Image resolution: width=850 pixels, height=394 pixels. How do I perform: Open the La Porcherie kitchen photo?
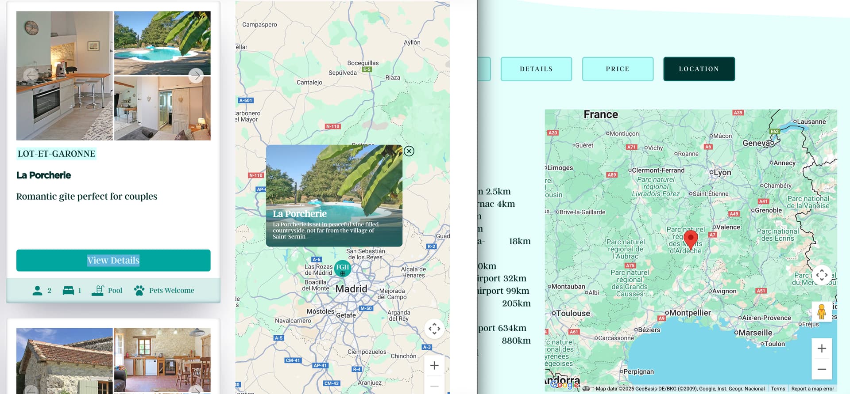coord(65,76)
